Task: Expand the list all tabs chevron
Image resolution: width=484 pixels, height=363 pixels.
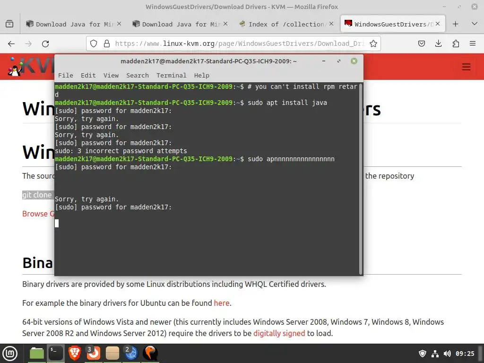Action: 475,24
